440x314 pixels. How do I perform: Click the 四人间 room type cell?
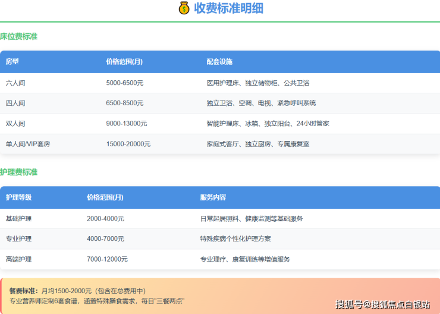coord(15,103)
